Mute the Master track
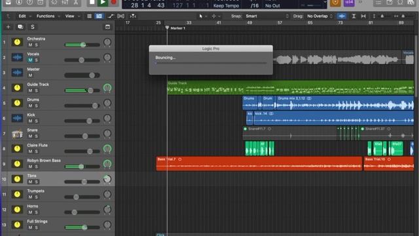 (30, 75)
